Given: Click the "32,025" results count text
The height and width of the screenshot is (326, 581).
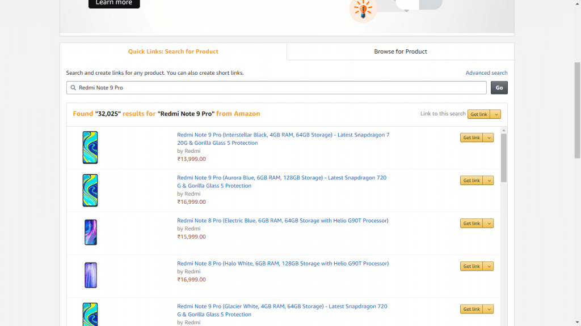Looking at the screenshot, I should 108,114.
